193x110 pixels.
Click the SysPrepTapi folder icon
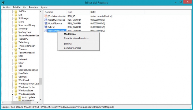point(16,32)
